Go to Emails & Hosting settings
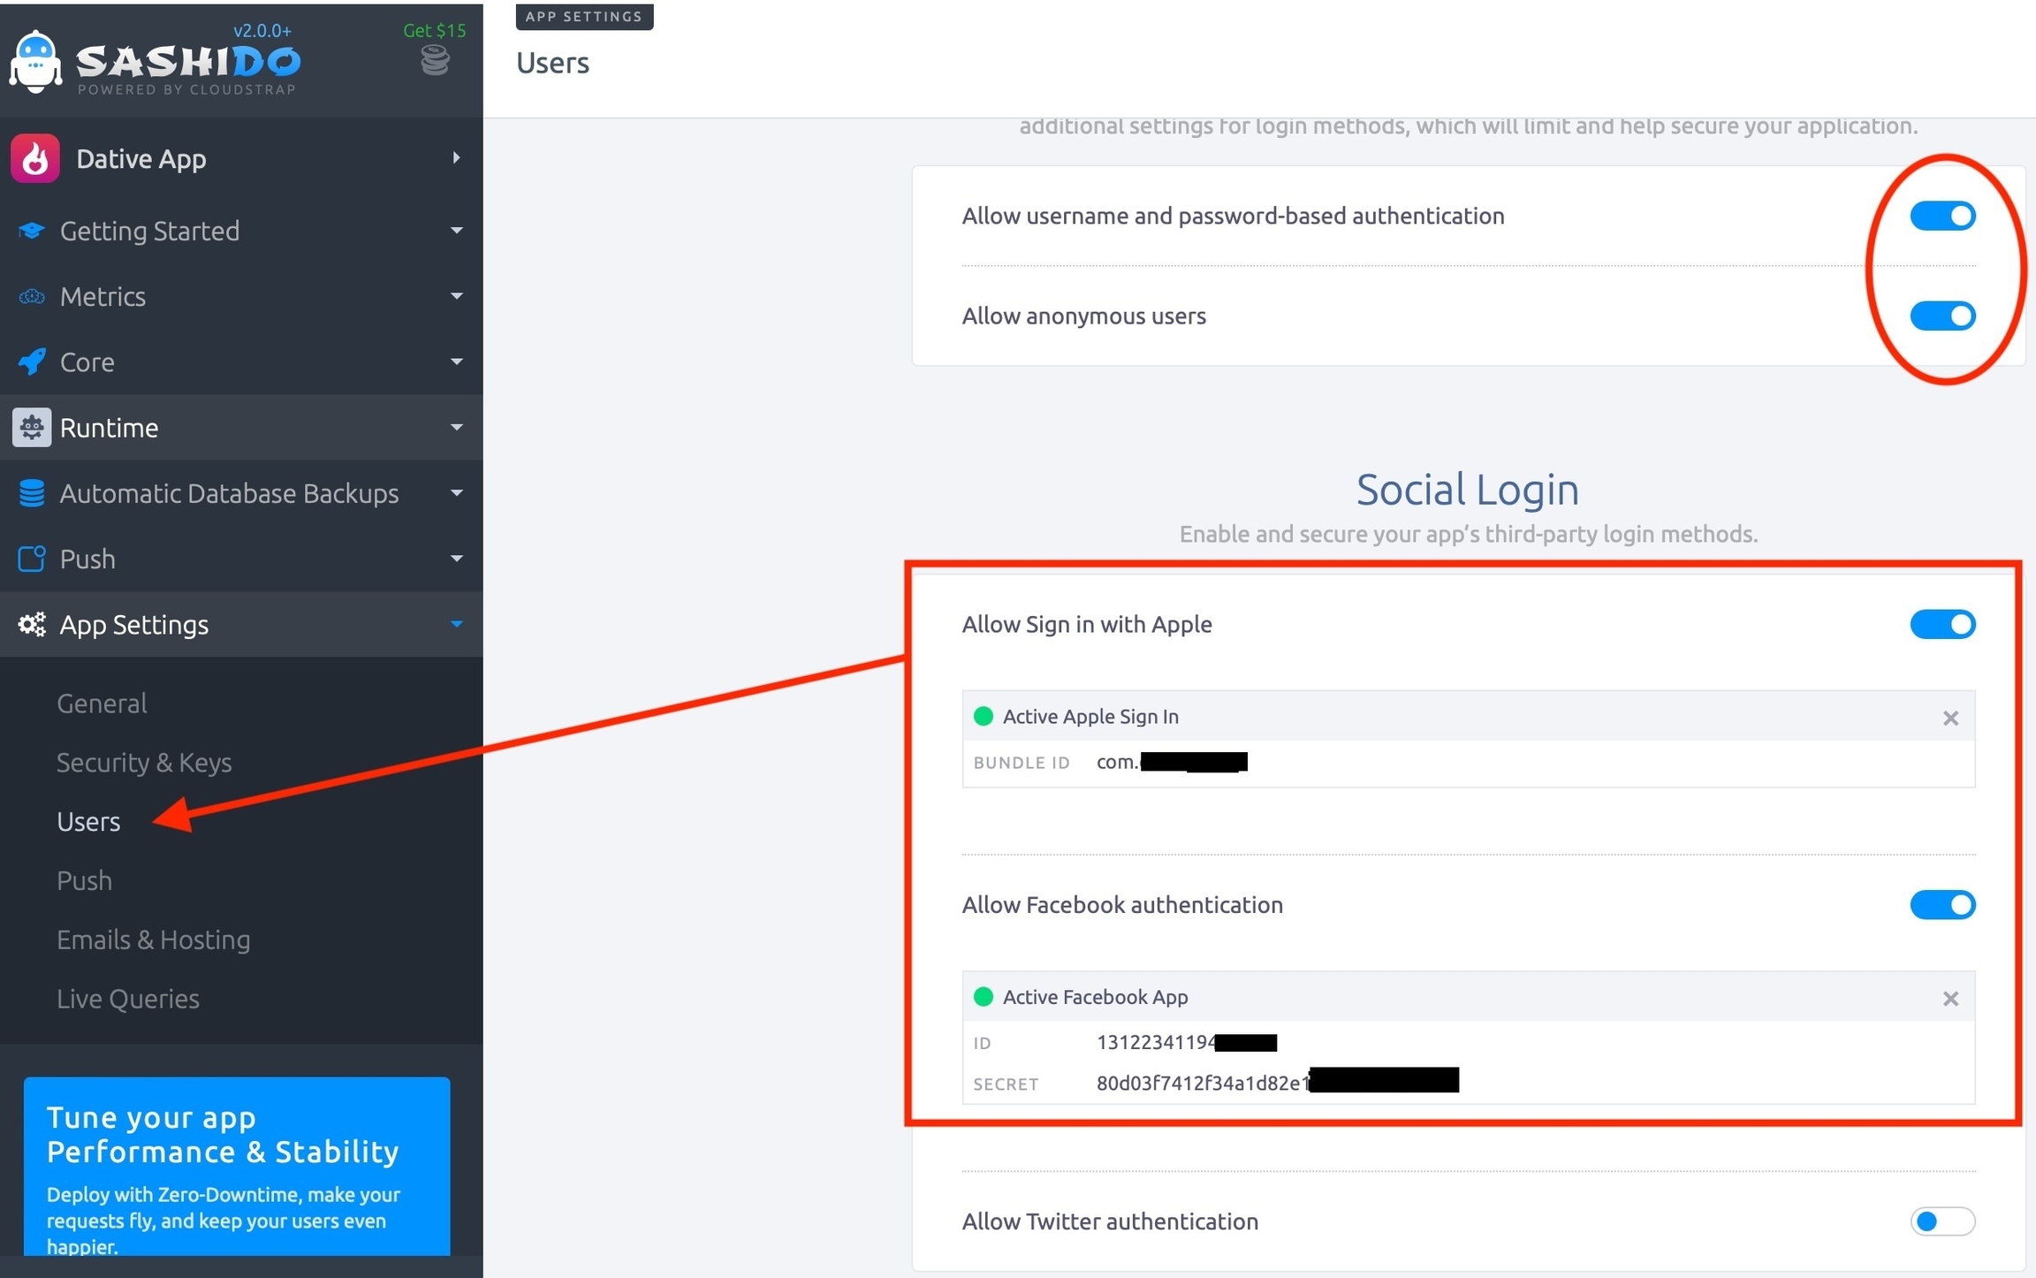 (x=153, y=939)
